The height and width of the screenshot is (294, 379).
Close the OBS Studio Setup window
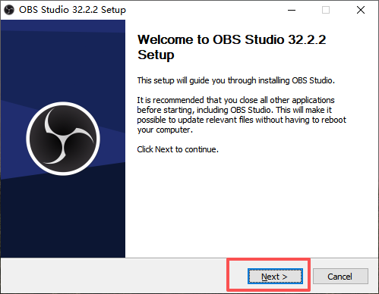tap(361, 10)
